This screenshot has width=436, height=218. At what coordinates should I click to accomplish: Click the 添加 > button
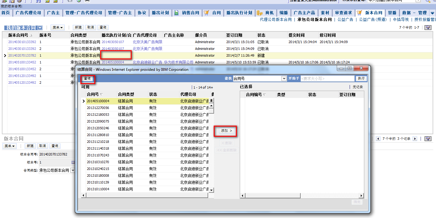(x=227, y=131)
